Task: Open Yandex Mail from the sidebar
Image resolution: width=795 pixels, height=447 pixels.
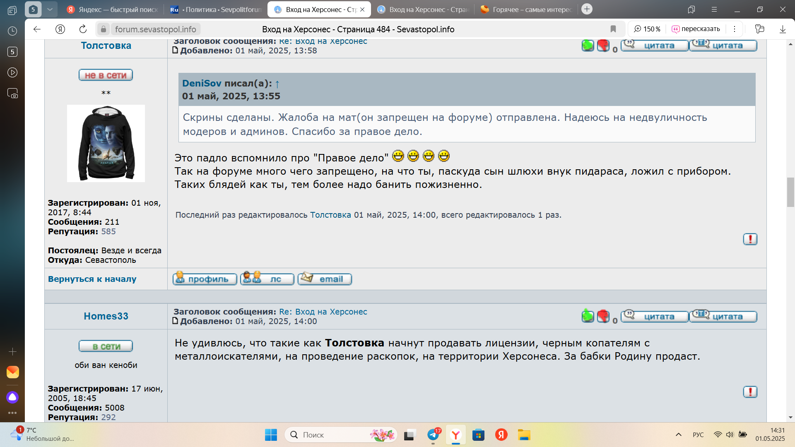Action: (12, 372)
